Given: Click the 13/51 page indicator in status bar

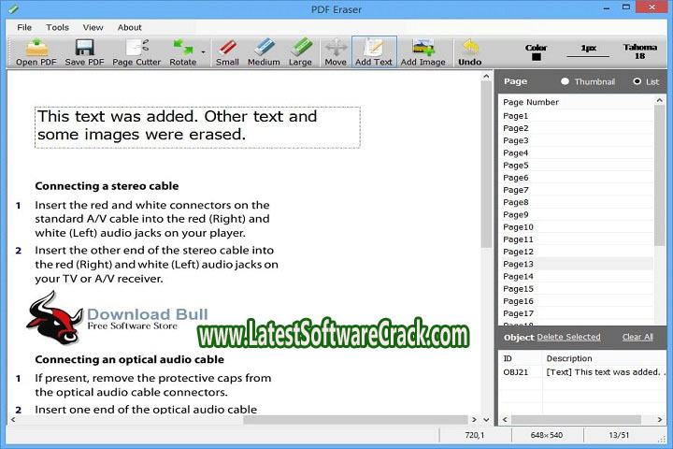Looking at the screenshot, I should pos(619,435).
